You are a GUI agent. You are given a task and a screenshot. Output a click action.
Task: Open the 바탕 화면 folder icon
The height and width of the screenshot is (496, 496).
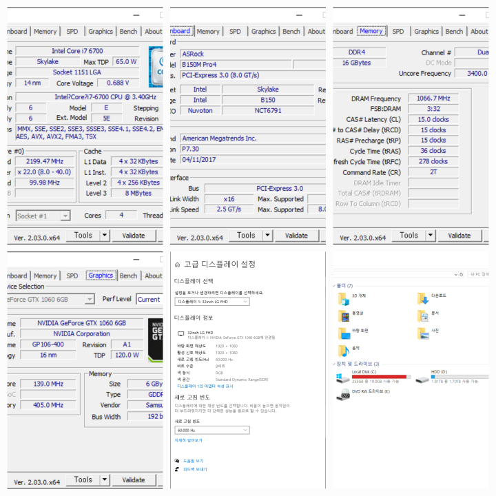(x=344, y=333)
